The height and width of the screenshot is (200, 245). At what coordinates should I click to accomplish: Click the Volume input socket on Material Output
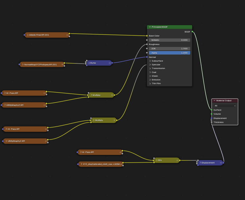pyautogui.click(x=212, y=114)
